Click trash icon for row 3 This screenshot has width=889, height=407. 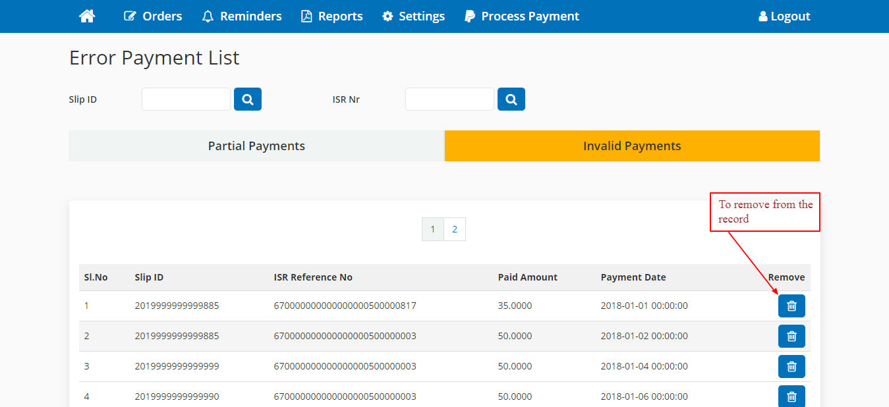point(791,367)
